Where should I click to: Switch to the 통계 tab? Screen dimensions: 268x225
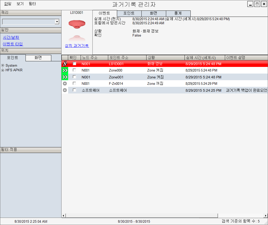point(178,14)
